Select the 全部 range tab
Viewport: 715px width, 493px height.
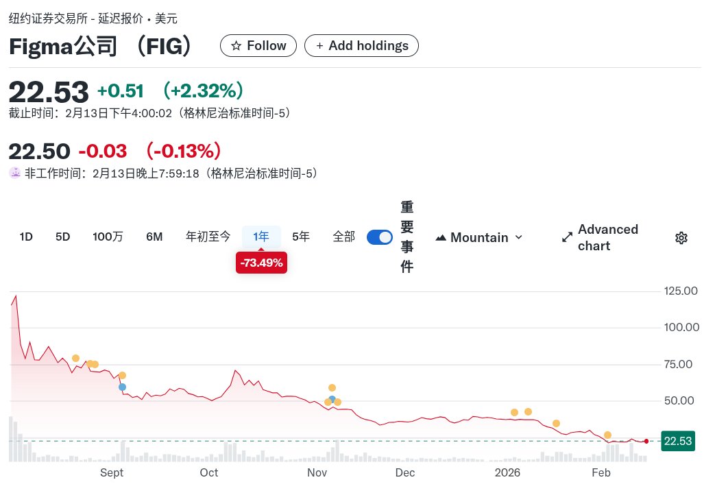(x=343, y=237)
